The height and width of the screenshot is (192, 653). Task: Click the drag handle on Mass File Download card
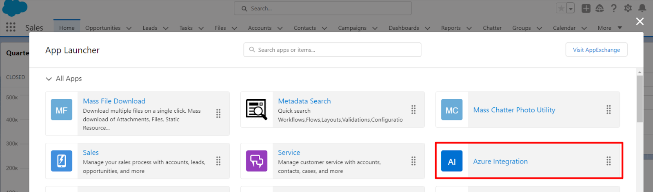click(218, 113)
